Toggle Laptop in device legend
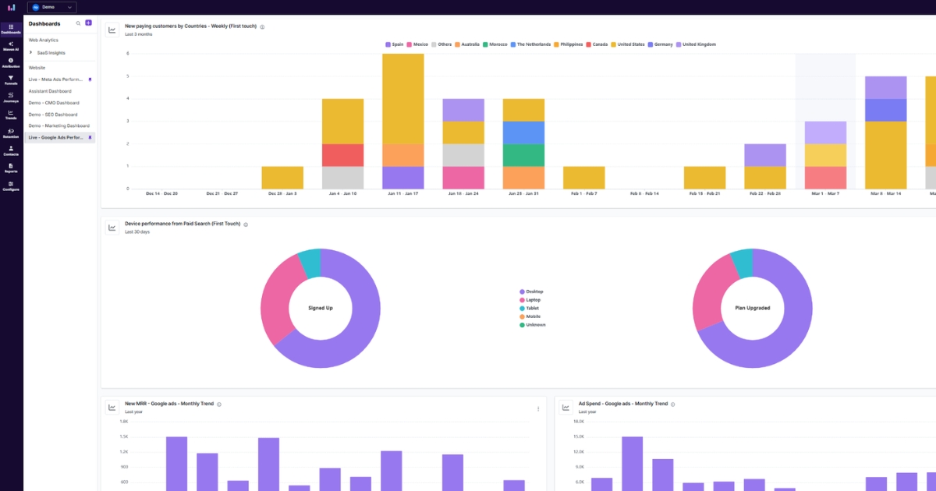The width and height of the screenshot is (936, 491). tap(530, 300)
